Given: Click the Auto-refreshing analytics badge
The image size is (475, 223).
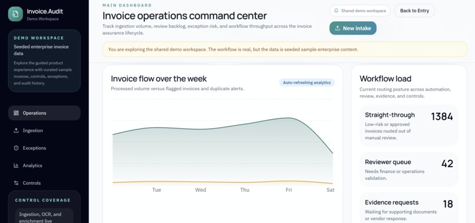Looking at the screenshot, I should click(306, 82).
